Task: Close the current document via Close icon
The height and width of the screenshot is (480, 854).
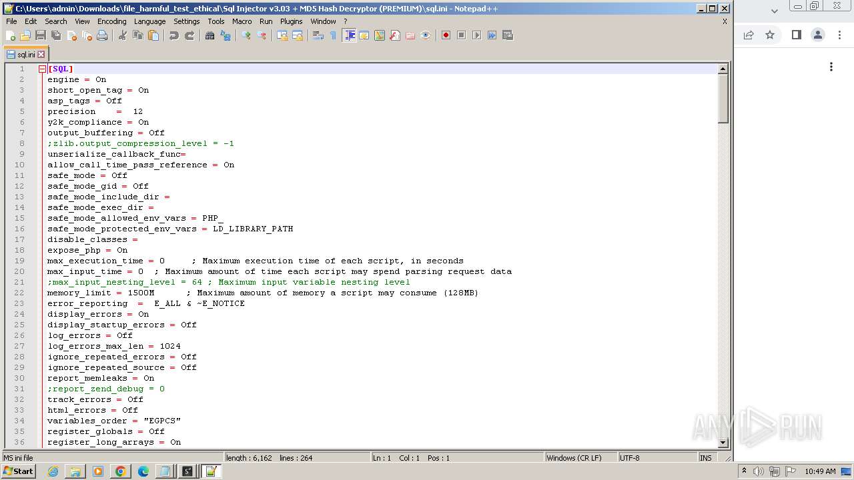Action: (71, 35)
